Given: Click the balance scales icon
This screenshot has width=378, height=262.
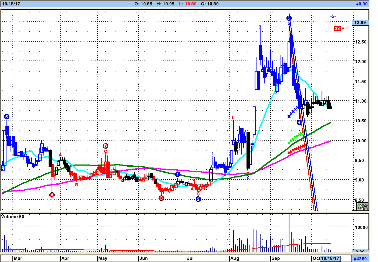Looking at the screenshot, I should pyautogui.click(x=362, y=207).
